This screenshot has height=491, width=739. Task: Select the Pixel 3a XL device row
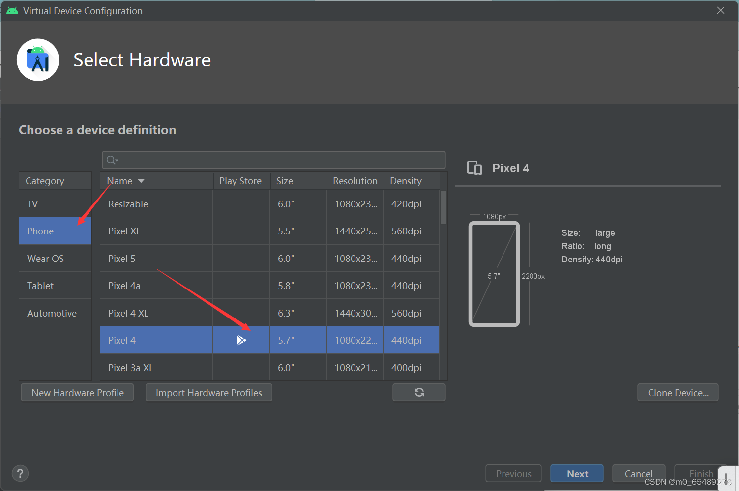269,368
